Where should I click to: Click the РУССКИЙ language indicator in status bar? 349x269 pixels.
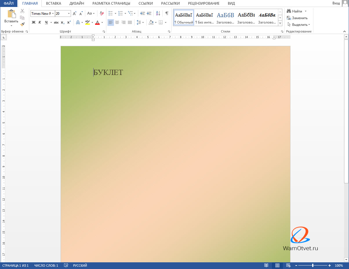point(80,266)
